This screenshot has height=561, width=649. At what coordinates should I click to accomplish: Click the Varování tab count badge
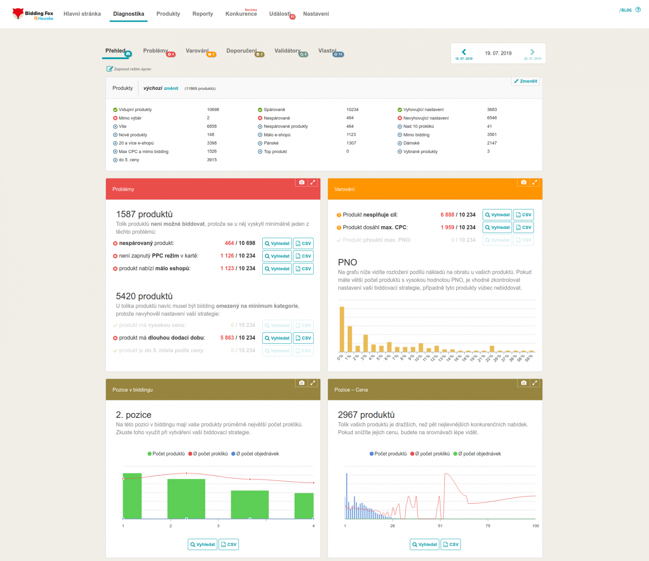pyautogui.click(x=211, y=54)
